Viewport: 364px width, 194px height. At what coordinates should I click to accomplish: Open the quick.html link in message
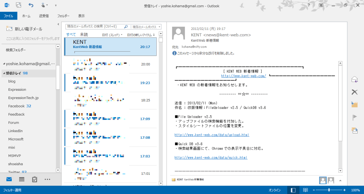pyautogui.click(x=211, y=158)
